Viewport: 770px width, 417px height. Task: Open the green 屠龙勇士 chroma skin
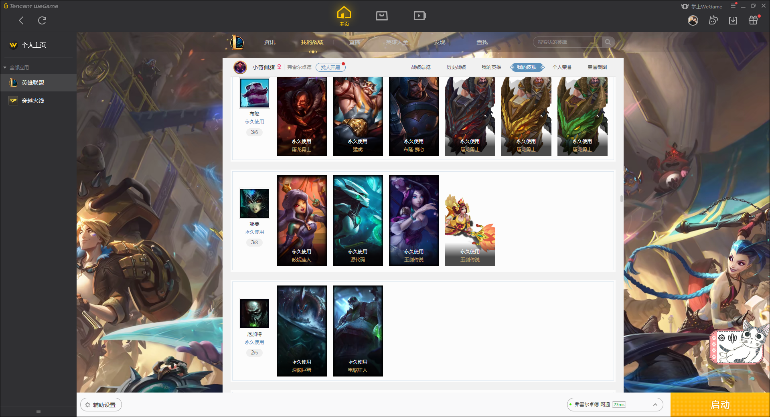pyautogui.click(x=582, y=116)
